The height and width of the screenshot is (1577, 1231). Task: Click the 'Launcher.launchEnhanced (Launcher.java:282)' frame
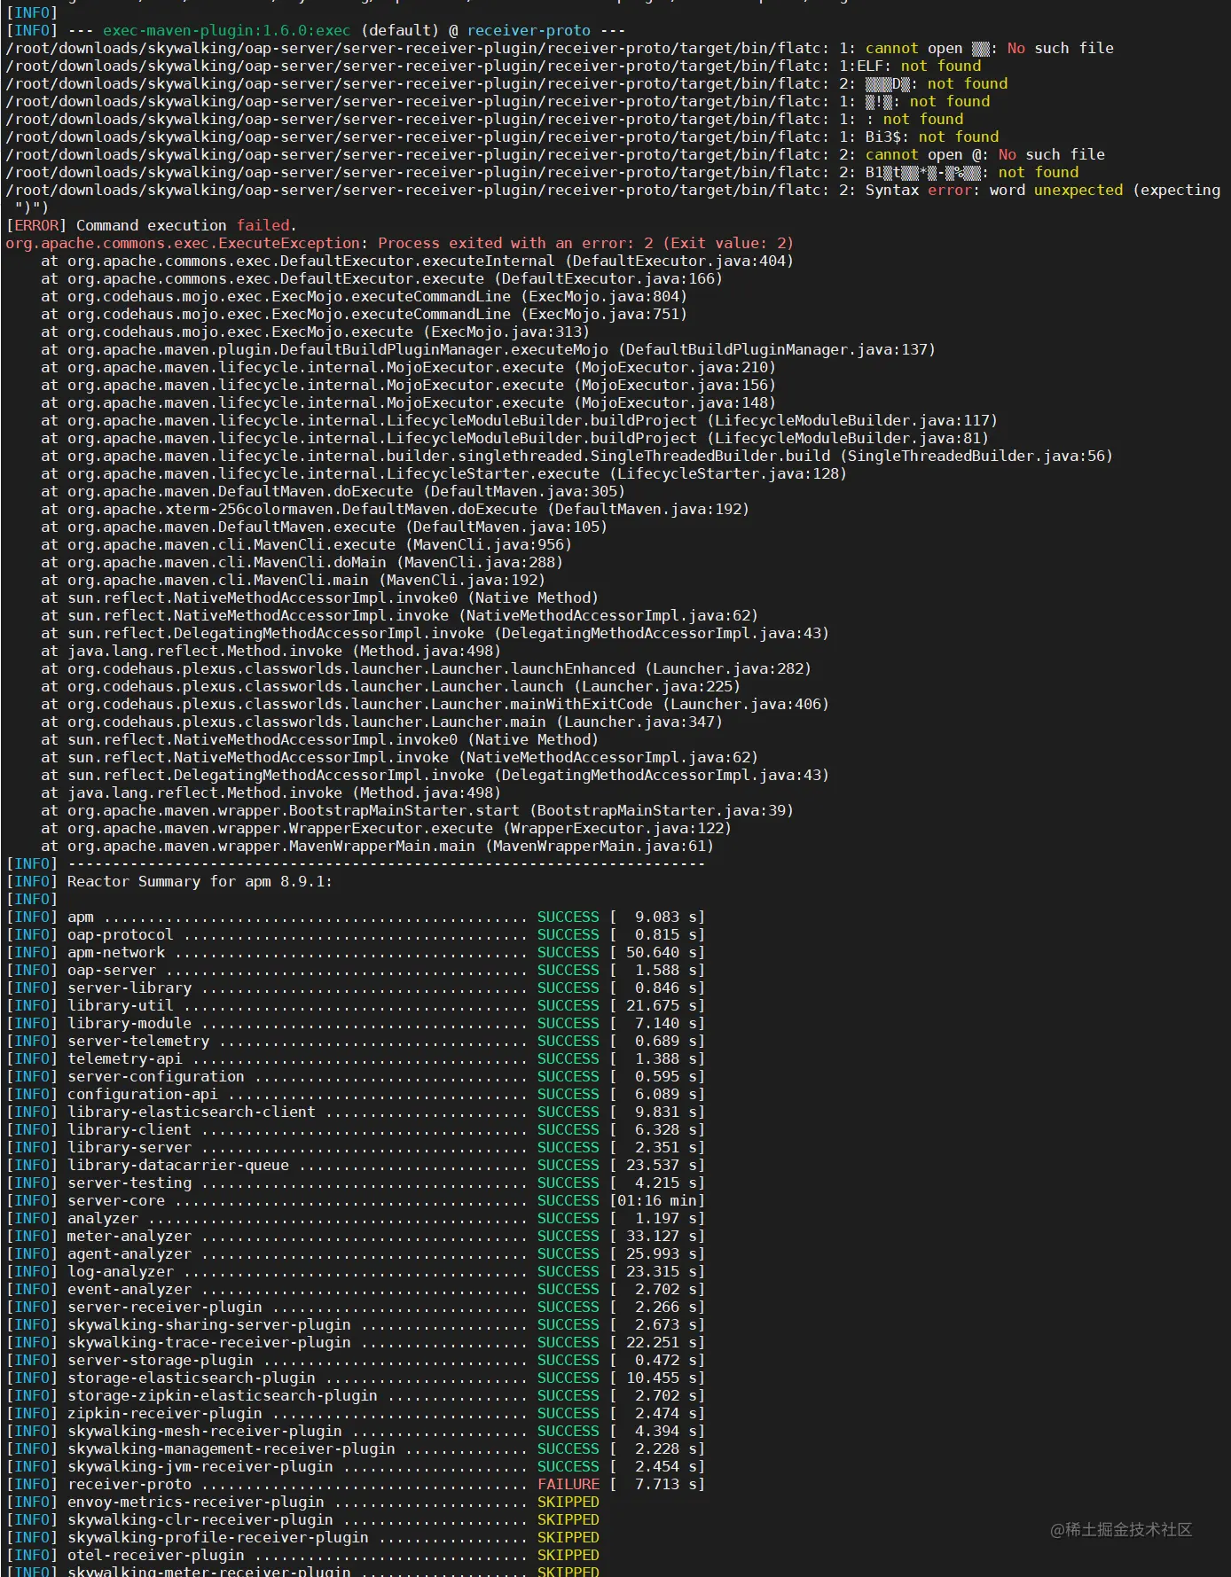(x=621, y=668)
